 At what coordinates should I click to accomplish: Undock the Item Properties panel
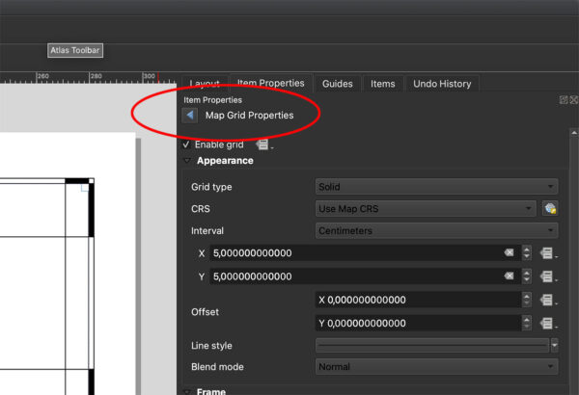click(564, 99)
